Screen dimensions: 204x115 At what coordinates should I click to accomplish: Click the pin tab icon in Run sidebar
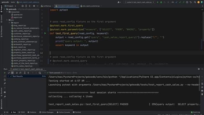(x=5, y=96)
